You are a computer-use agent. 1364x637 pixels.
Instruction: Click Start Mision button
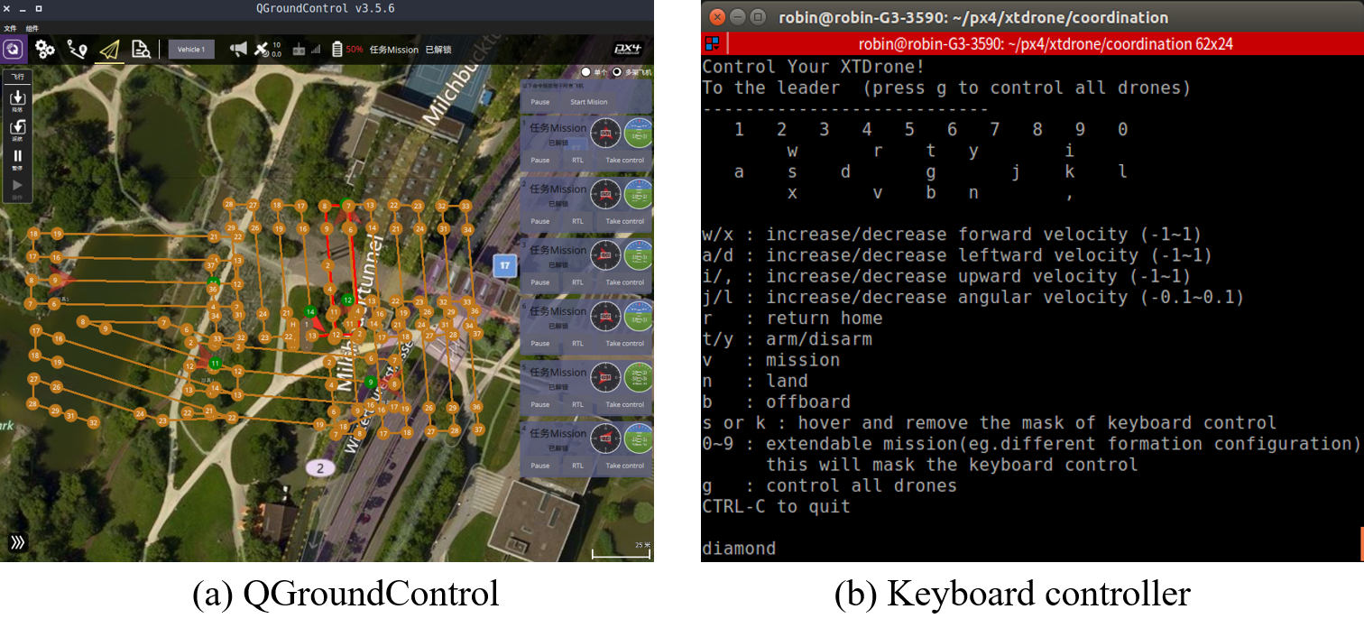588,102
